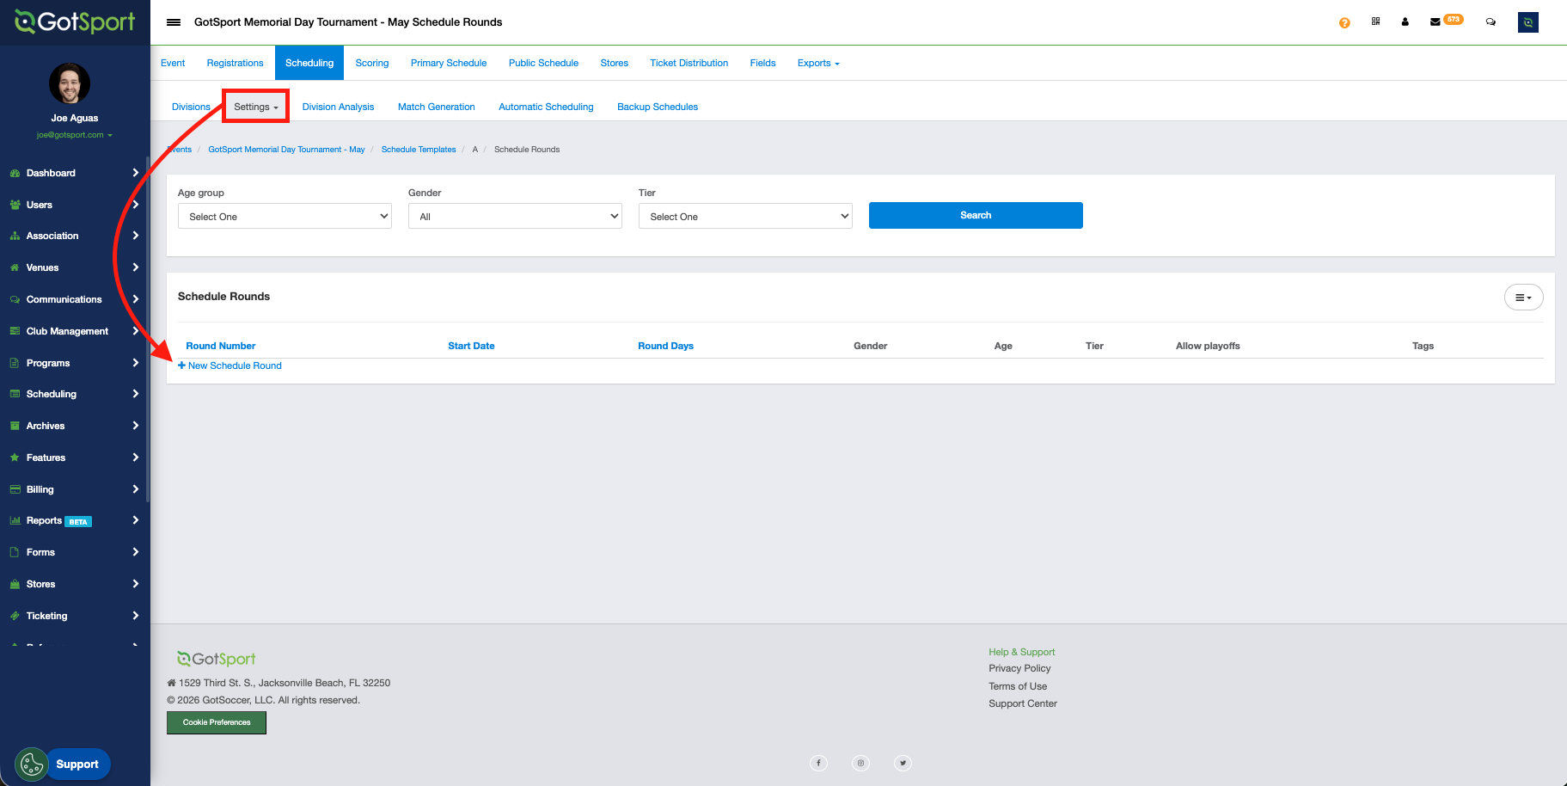The width and height of the screenshot is (1567, 786).
Task: Sort by Round Number column header
Action: pos(221,346)
